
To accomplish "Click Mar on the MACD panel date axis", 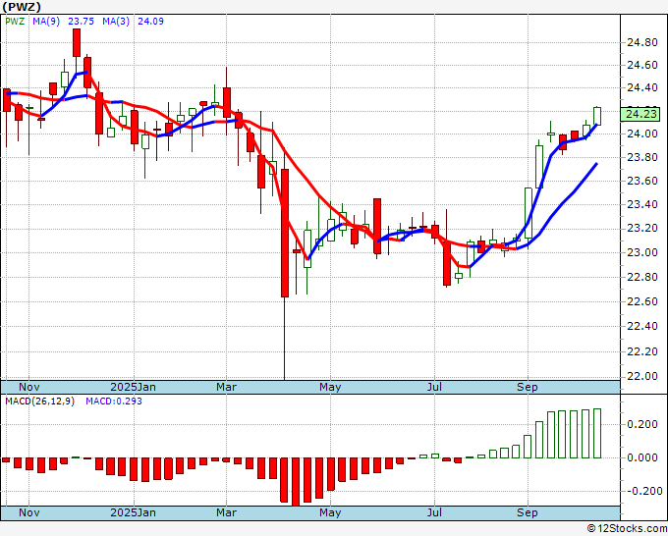I will click(x=226, y=512).
